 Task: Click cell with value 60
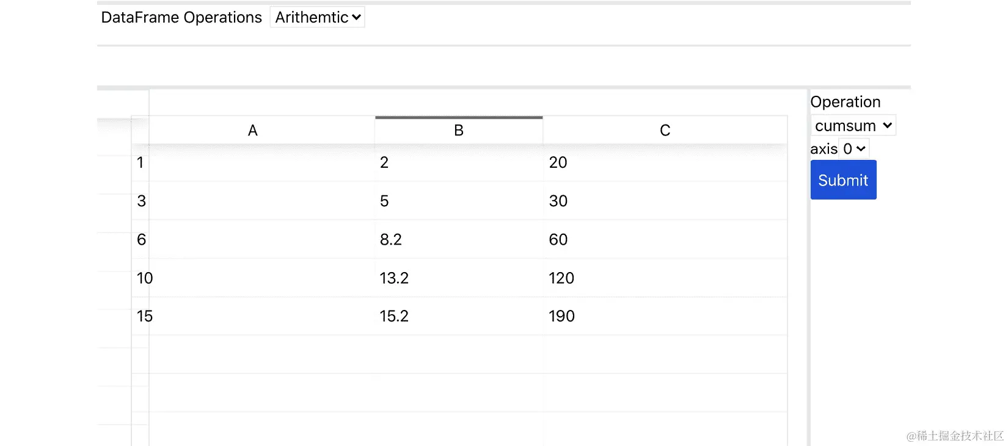click(665, 239)
